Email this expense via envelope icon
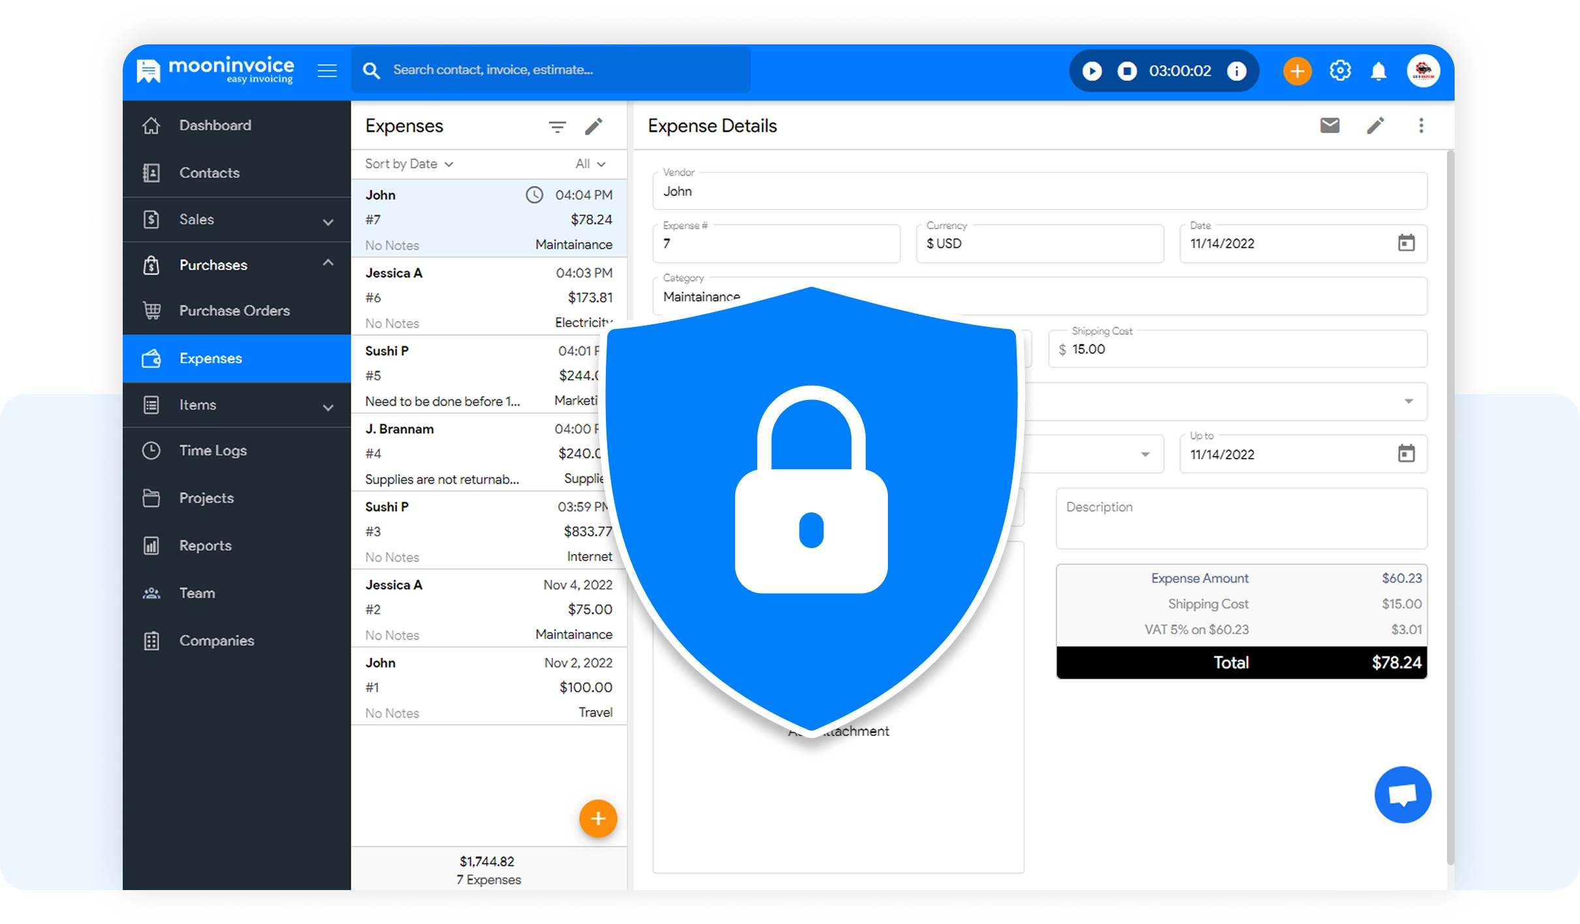 point(1329,125)
